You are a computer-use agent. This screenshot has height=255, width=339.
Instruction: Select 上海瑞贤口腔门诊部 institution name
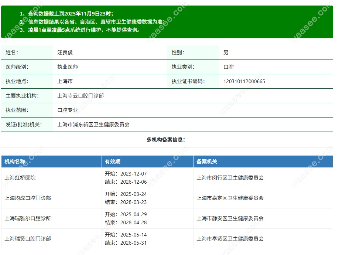coord(28,239)
